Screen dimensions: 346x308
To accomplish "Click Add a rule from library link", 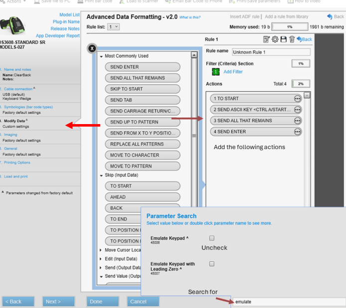I will point(286,16).
